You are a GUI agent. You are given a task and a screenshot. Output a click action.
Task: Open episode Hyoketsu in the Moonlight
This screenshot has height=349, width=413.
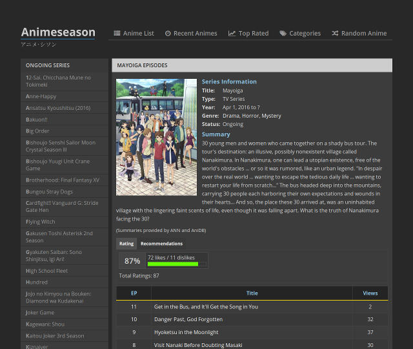(186, 332)
